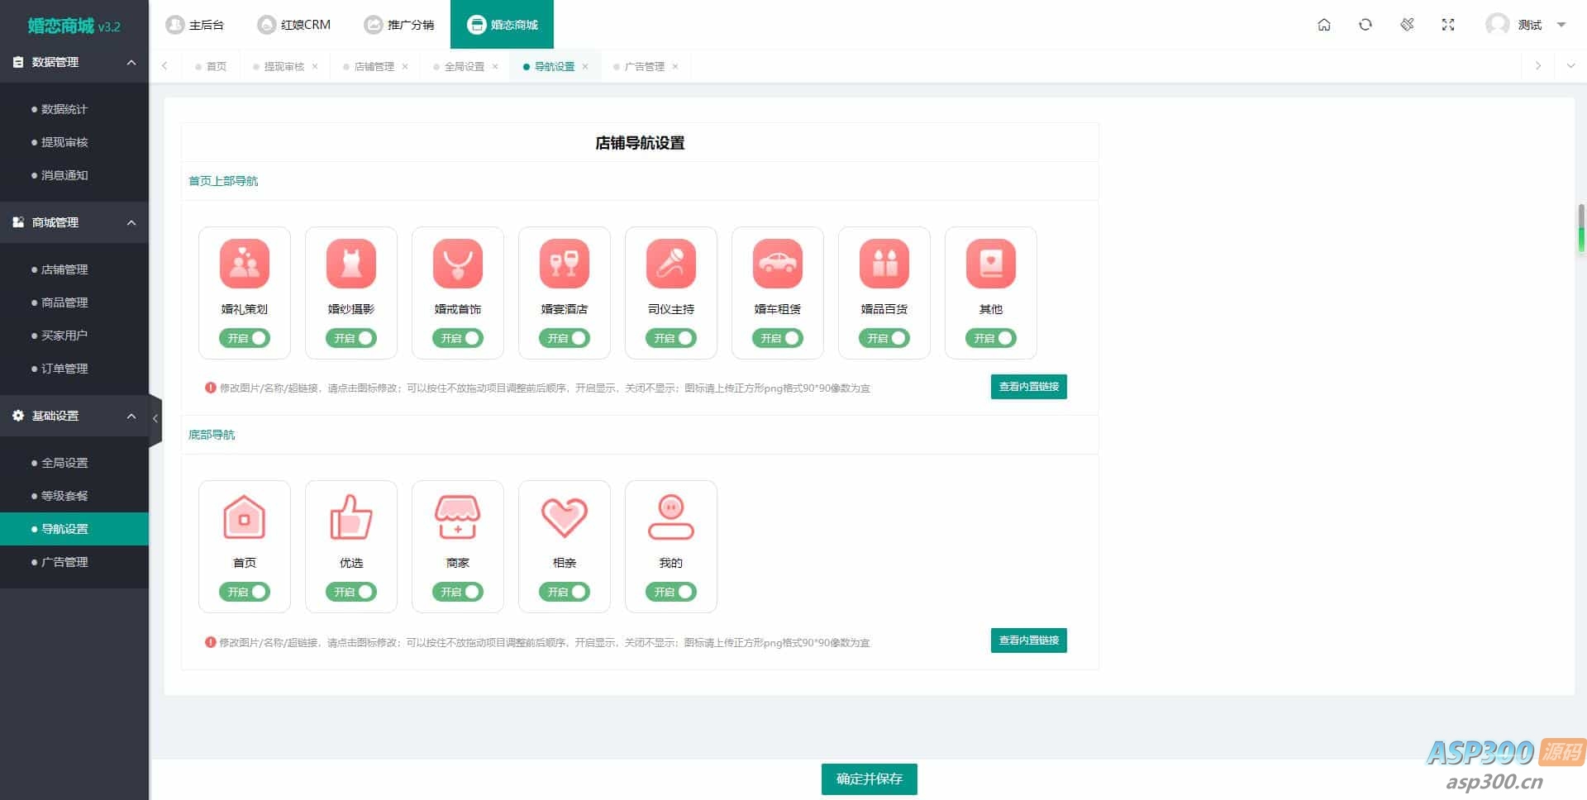Click the refresh icon in the top bar
The height and width of the screenshot is (800, 1587).
click(x=1365, y=25)
